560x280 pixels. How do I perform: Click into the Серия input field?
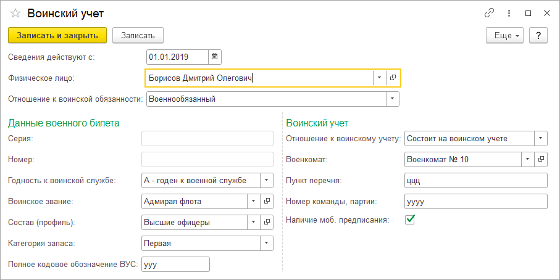click(x=207, y=138)
